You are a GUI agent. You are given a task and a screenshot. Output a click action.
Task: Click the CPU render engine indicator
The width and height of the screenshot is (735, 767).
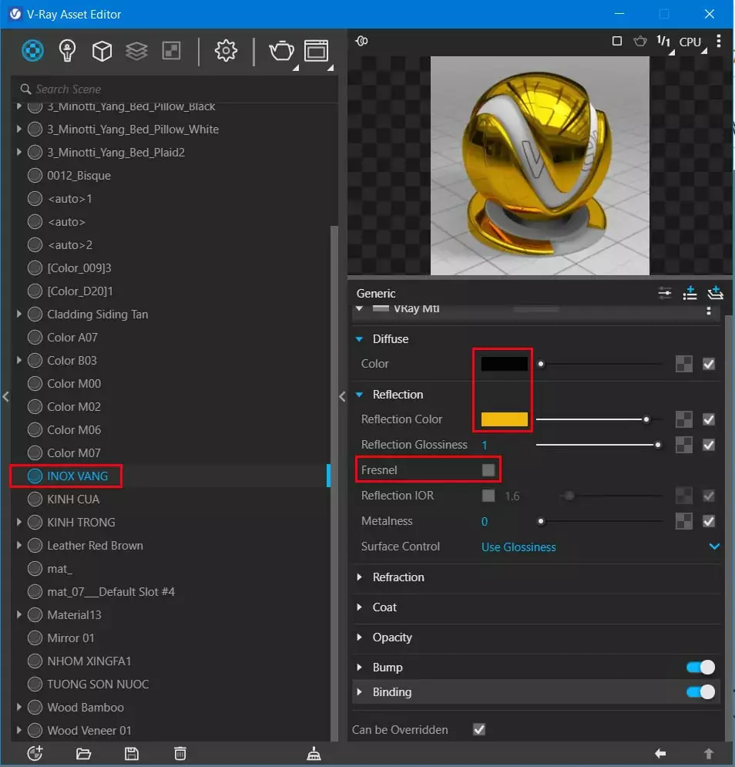pyautogui.click(x=690, y=42)
